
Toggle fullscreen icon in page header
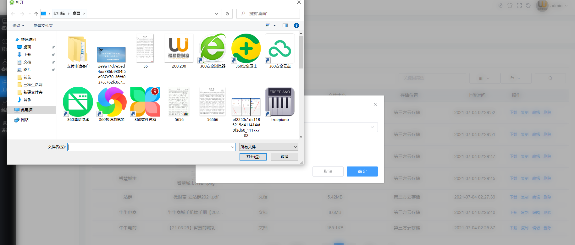coord(519,5)
